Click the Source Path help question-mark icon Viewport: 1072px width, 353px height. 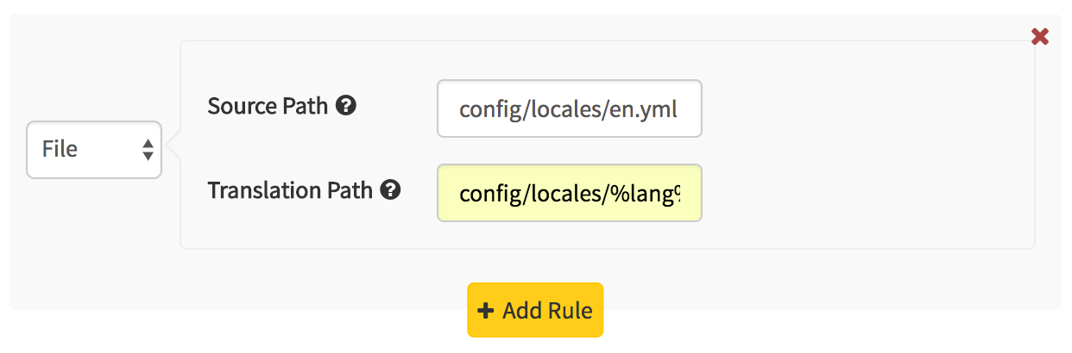click(346, 106)
